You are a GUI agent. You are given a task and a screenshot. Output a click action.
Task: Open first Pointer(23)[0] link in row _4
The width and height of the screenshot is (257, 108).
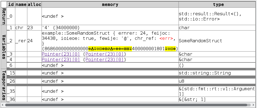pyautogui.click(x=61, y=60)
